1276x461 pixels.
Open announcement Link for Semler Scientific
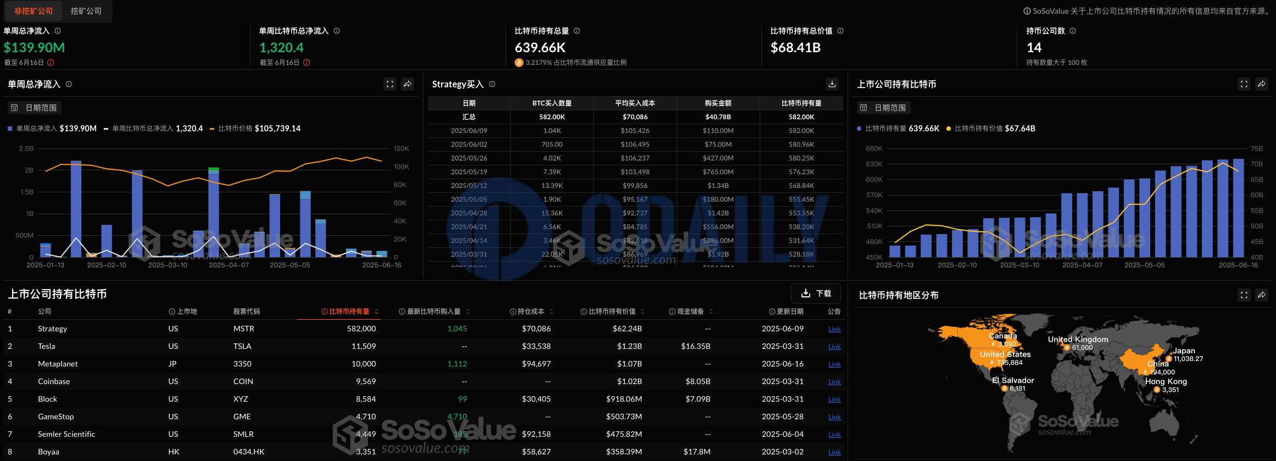834,435
